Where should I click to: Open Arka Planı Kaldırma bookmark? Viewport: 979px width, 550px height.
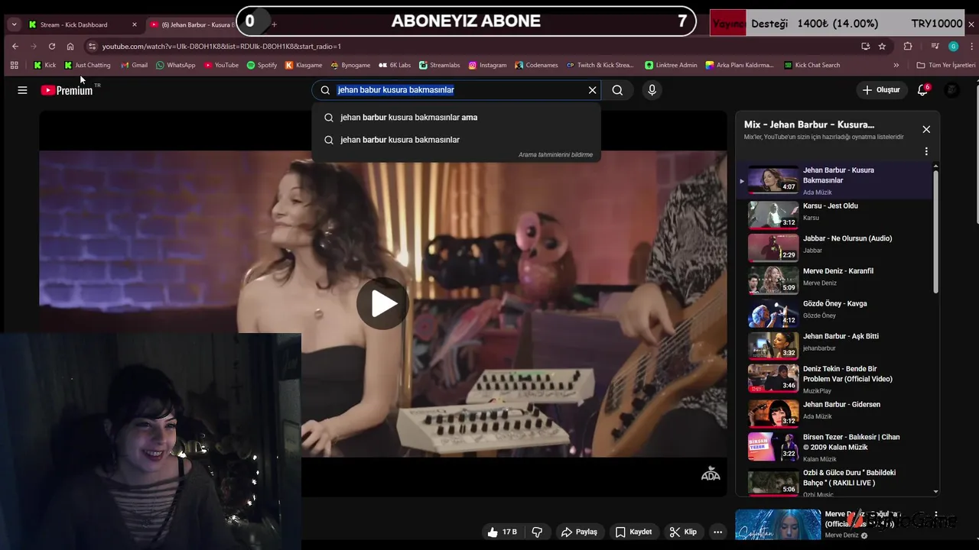(x=740, y=65)
